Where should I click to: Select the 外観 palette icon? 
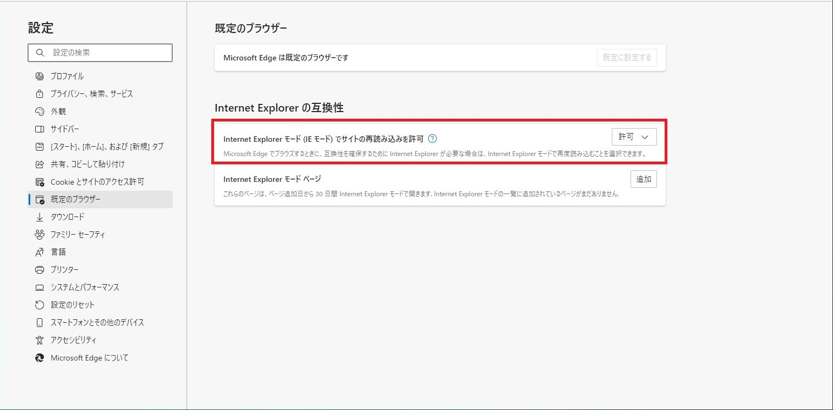[39, 112]
